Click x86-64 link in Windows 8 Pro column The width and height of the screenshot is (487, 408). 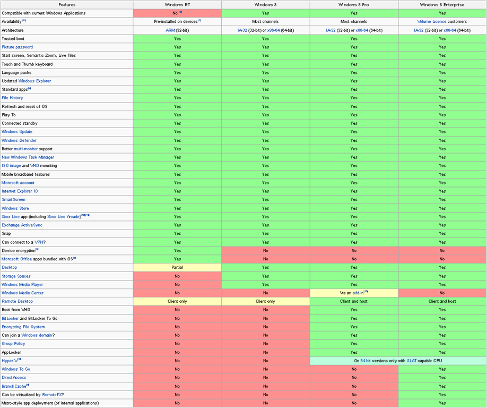(x=362, y=30)
